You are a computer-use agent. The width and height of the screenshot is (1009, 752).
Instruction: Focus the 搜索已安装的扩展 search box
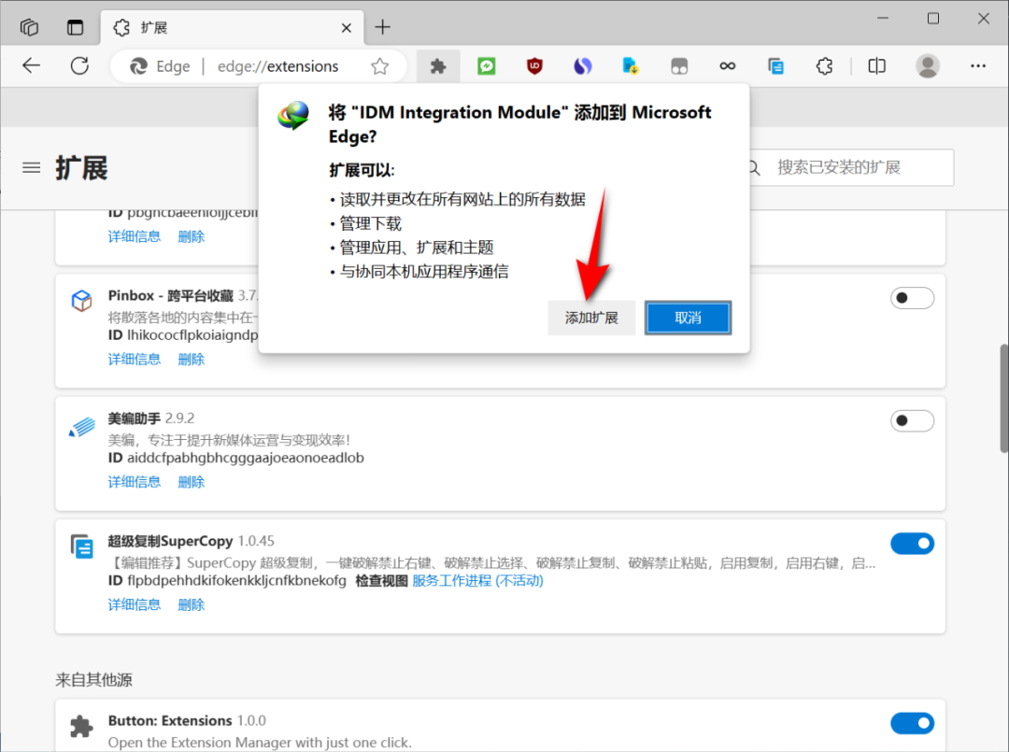851,168
